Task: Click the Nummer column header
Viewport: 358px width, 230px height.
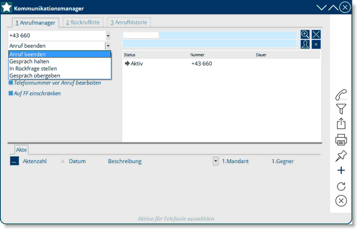Action: pos(222,55)
